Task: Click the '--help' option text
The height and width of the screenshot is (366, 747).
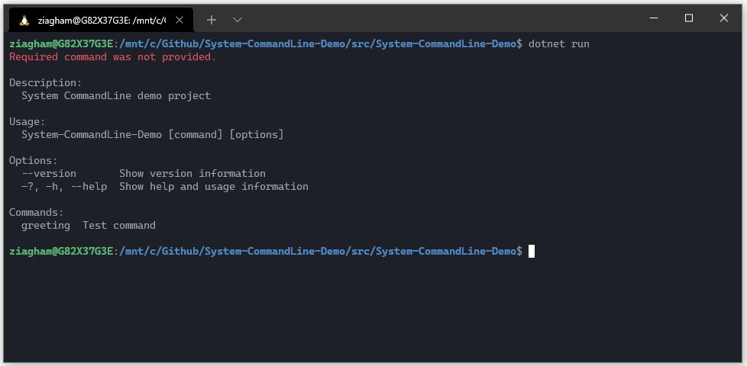Action: coord(89,186)
